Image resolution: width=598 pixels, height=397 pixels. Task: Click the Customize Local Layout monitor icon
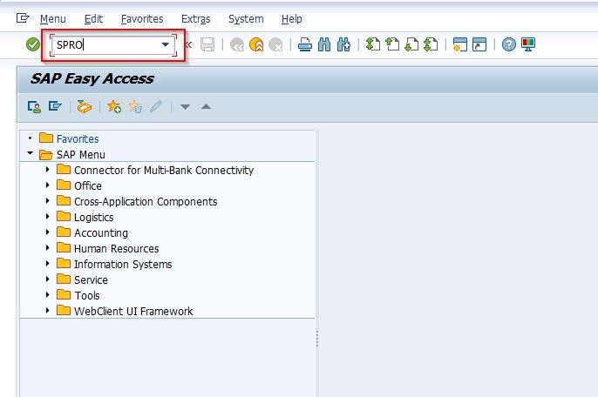point(528,44)
